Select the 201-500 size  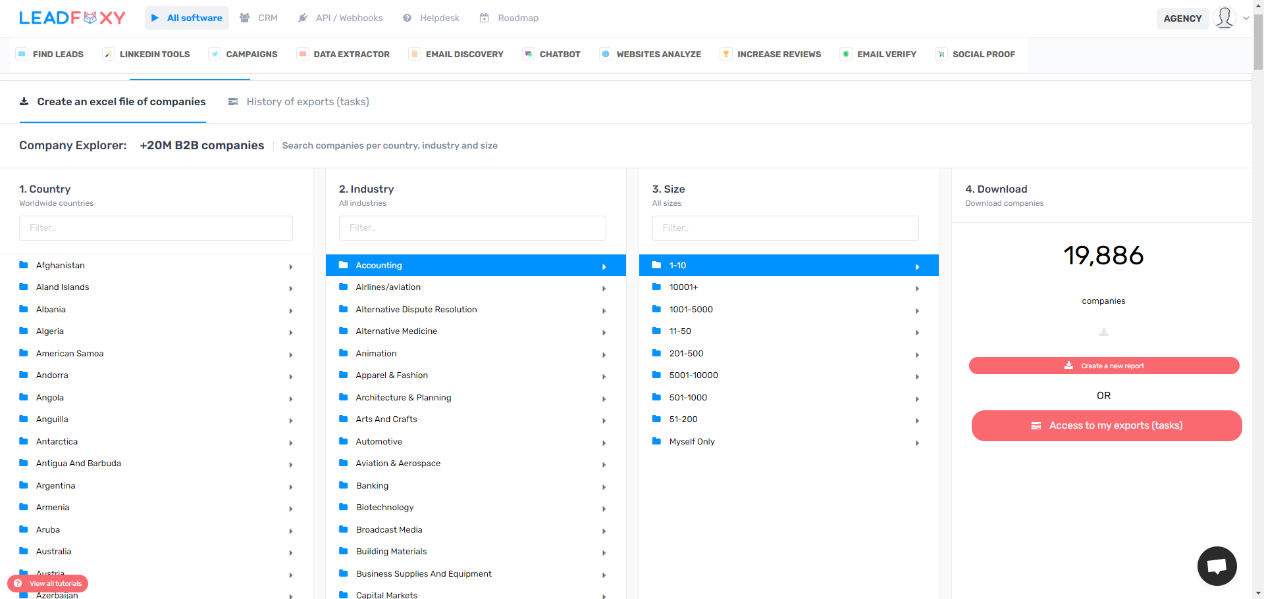tap(789, 353)
